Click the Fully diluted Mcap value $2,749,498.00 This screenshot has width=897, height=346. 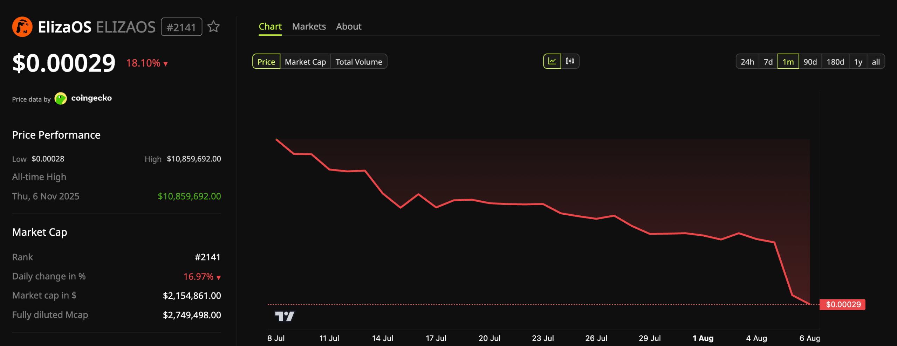(x=192, y=315)
